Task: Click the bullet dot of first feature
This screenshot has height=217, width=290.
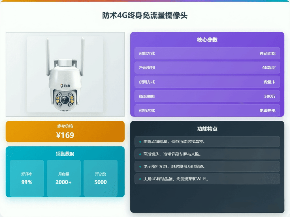Action: 140,142
